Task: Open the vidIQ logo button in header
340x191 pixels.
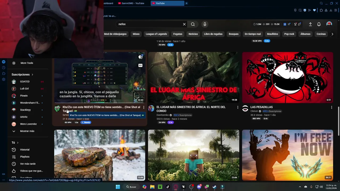Action: (285, 24)
